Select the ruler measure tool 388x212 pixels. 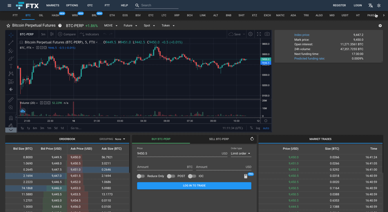11,100
